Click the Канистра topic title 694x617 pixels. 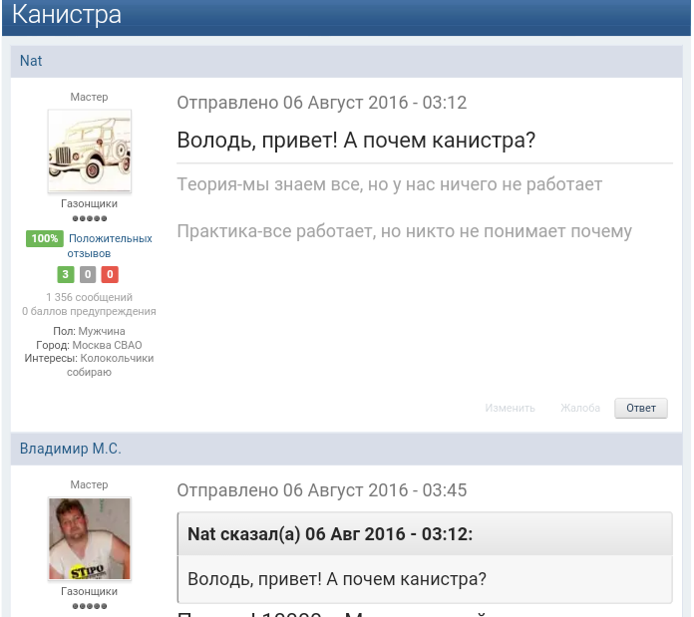coord(67,15)
